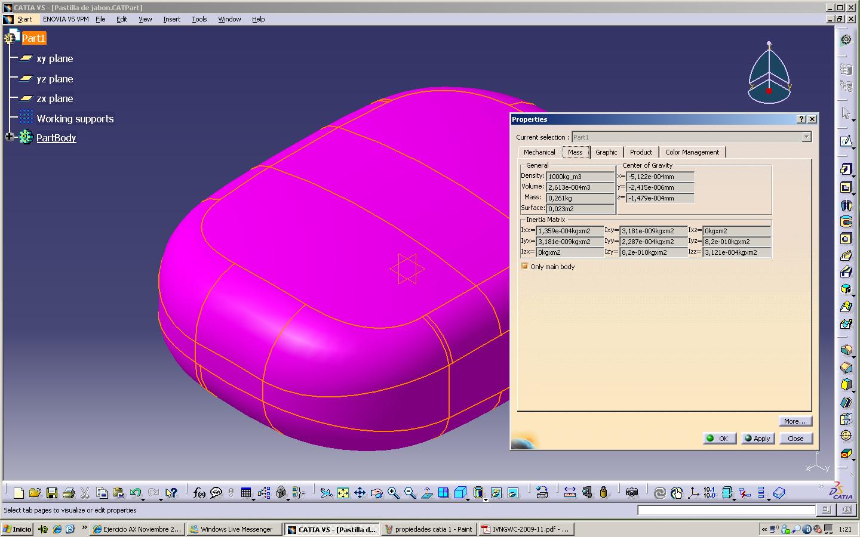
Task: Click the Save diskette icon
Action: pyautogui.click(x=51, y=493)
